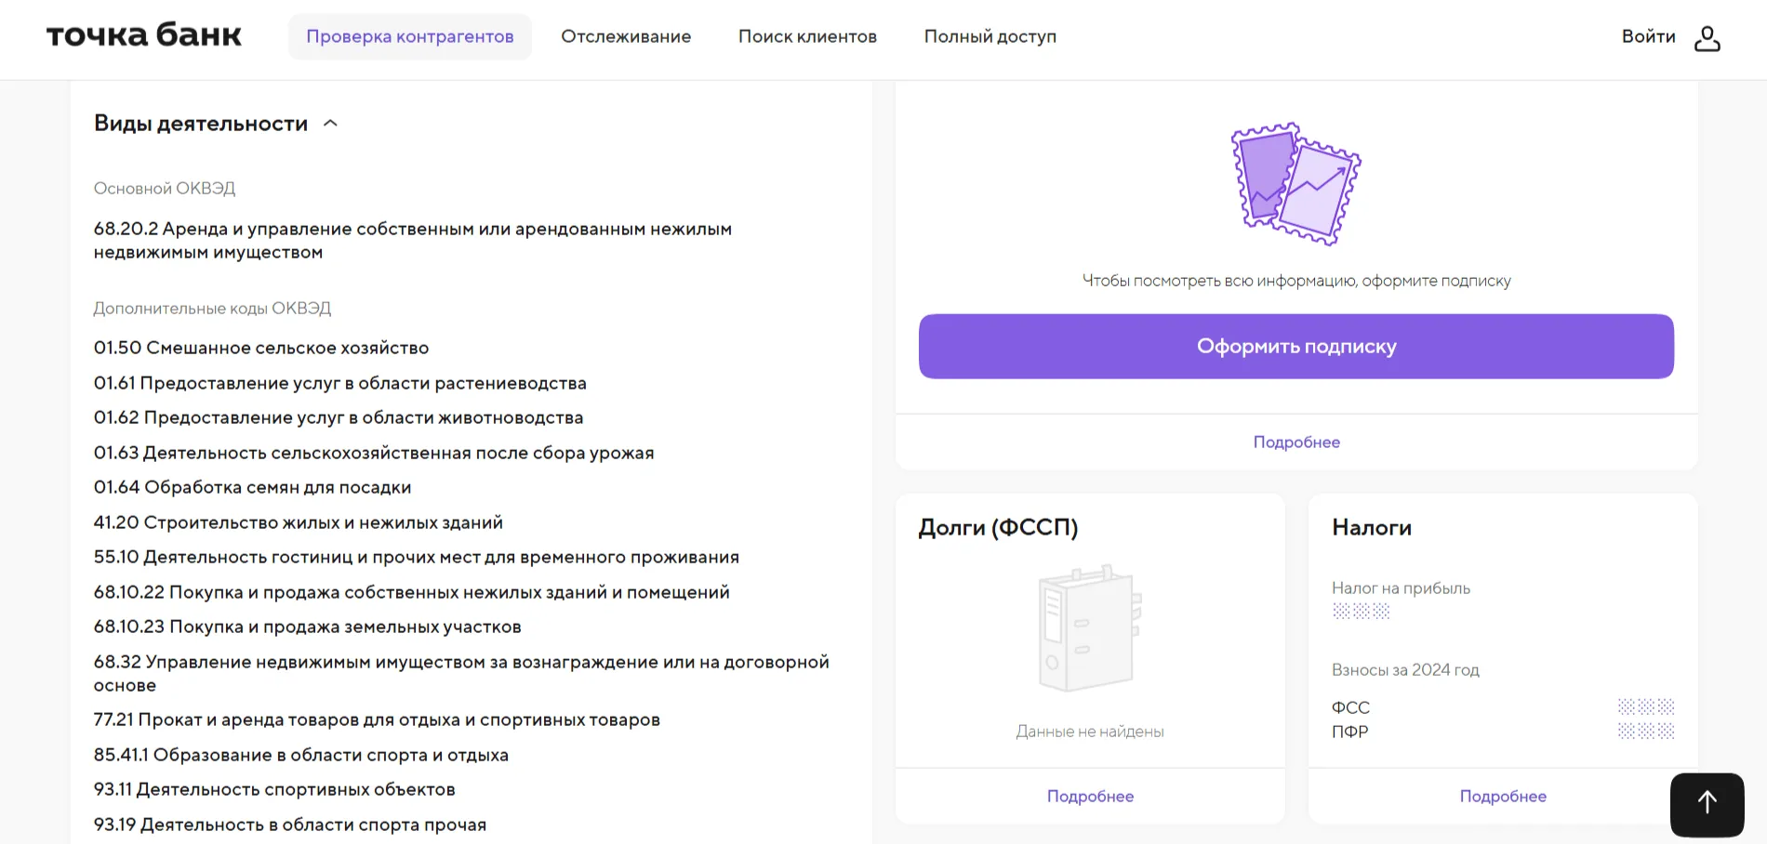The image size is (1767, 844).
Task: Switch to Поиск клиентов
Action: pyautogui.click(x=806, y=36)
